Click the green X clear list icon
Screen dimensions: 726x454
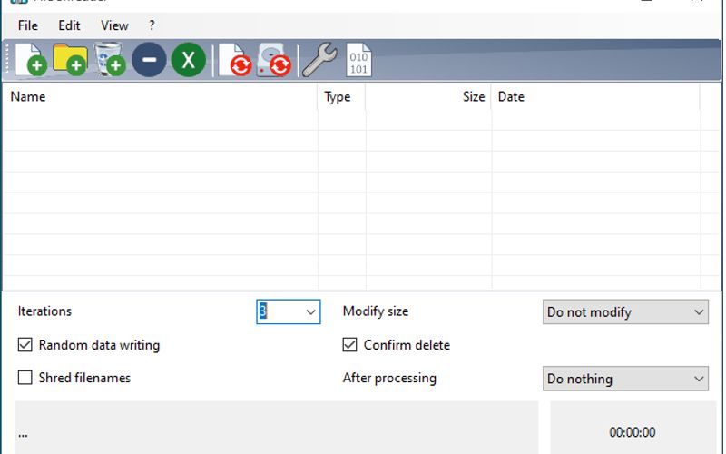tap(189, 60)
